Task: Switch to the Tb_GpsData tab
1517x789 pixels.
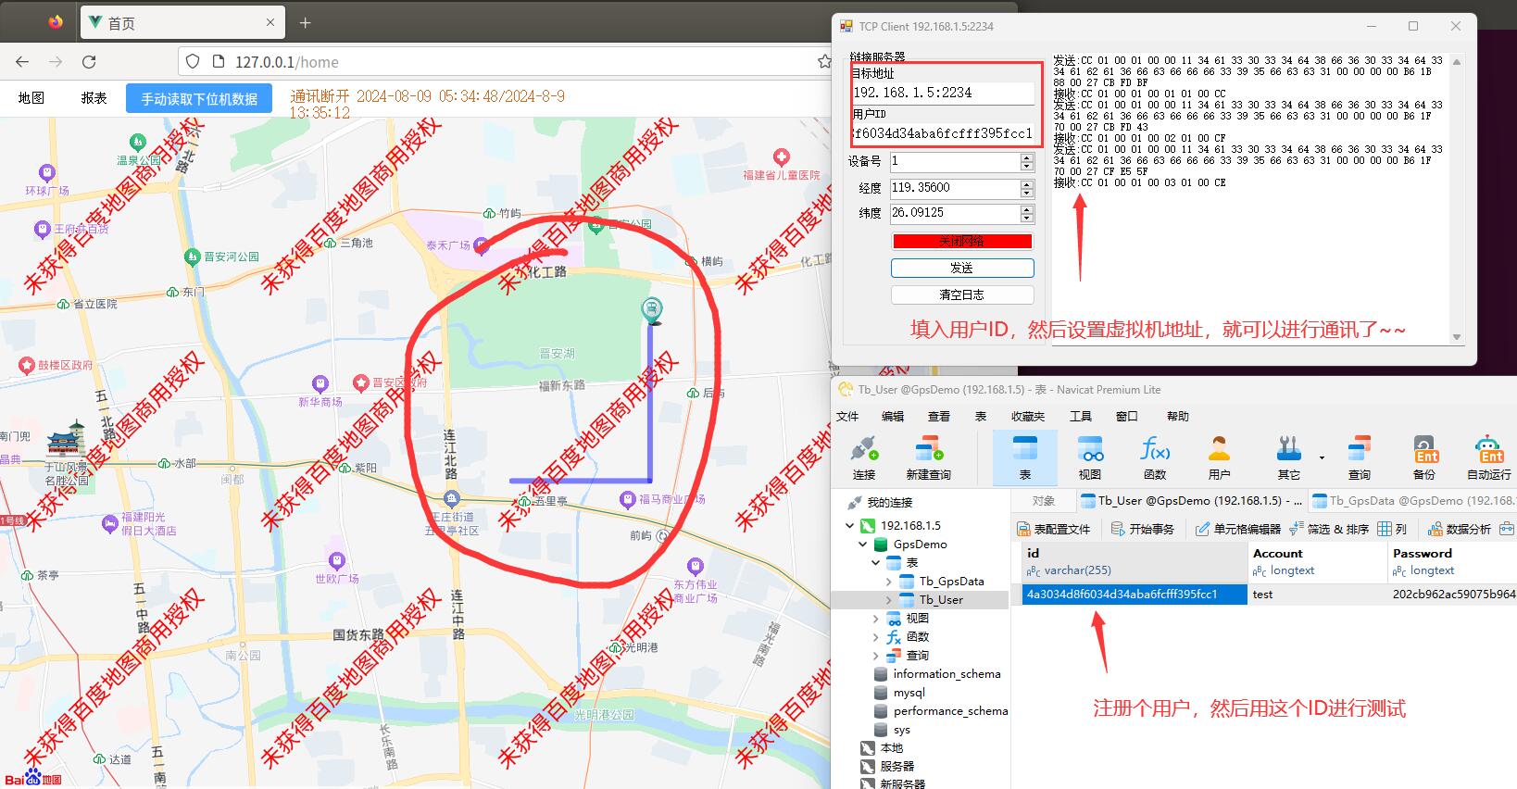Action: [x=1412, y=501]
